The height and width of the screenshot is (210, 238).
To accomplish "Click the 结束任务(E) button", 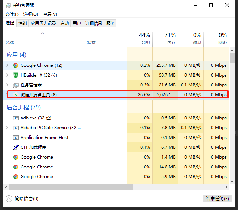I will pos(217,198).
